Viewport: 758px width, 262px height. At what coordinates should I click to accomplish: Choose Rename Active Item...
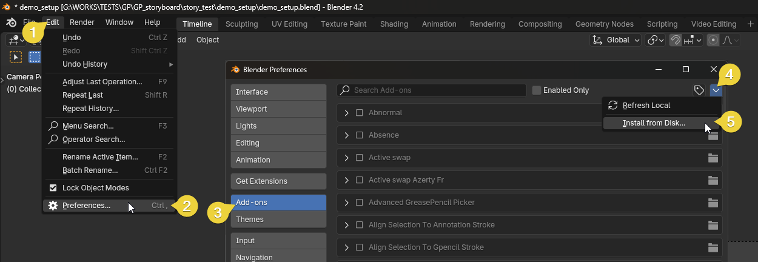click(x=110, y=157)
